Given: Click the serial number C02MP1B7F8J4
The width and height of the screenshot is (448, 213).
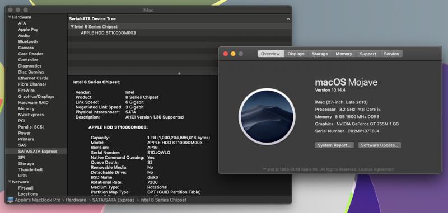Looking at the screenshot, I should pyautogui.click(x=363, y=131).
